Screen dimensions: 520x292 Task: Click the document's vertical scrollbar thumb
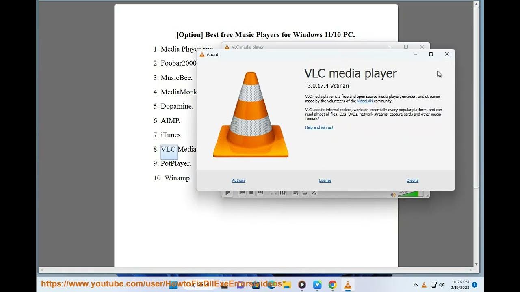point(477,97)
